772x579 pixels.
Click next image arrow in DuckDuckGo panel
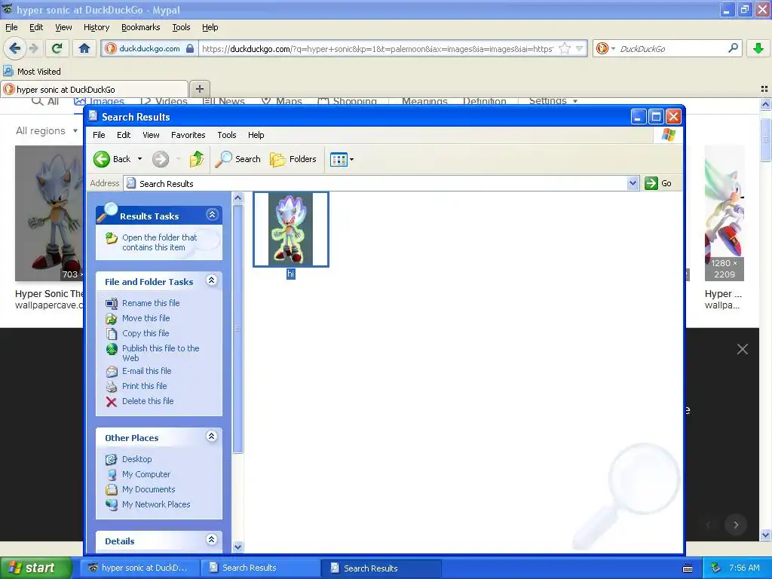click(736, 525)
